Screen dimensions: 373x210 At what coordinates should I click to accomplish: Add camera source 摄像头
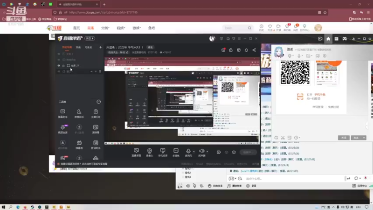pos(149,153)
